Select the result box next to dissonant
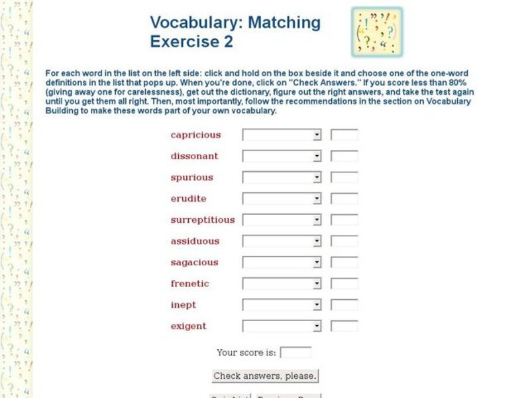Image resolution: width=530 pixels, height=398 pixels. [344, 157]
